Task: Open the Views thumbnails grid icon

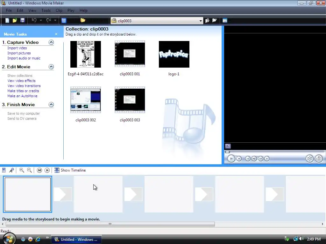Action: pos(225,20)
